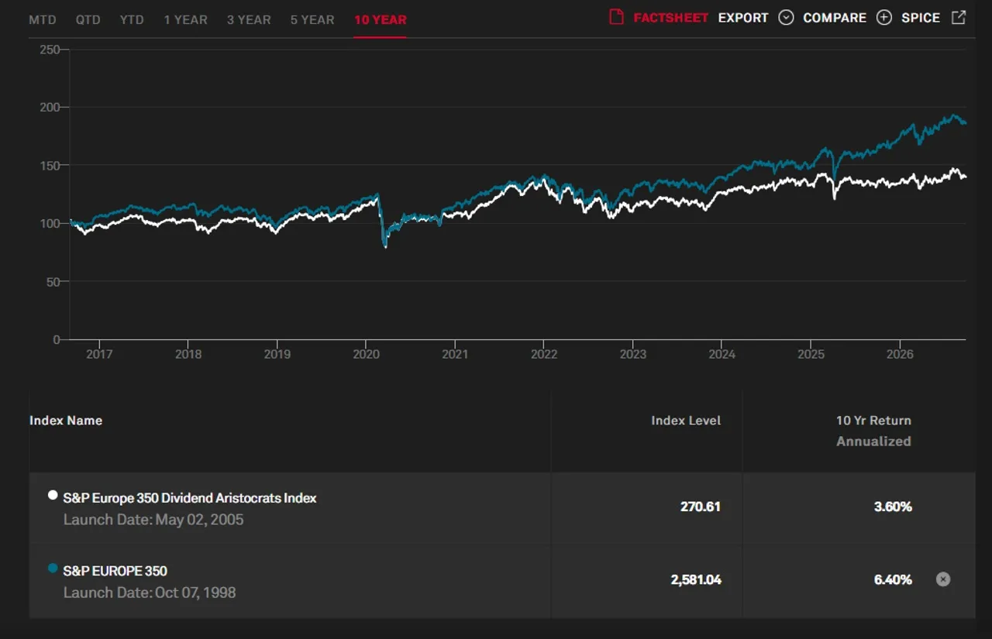Click the Index Level column header

[x=686, y=421]
